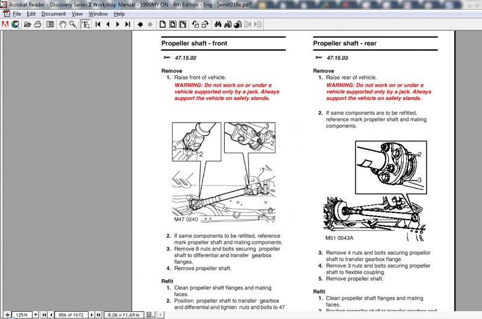Click the Open file folder icon
Viewport: 482px width, 319px height.
coord(28,25)
